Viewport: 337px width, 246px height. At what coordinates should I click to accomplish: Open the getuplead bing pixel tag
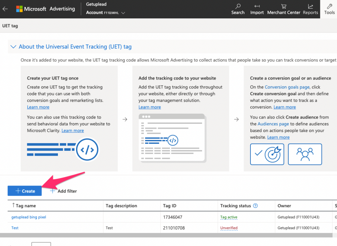29,217
